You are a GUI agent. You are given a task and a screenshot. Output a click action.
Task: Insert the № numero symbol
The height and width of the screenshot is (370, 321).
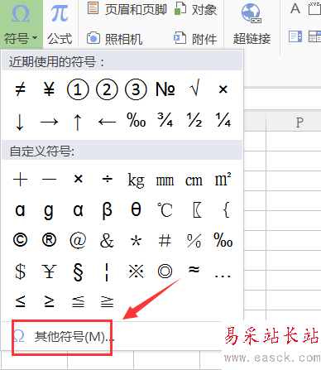pyautogui.click(x=165, y=89)
